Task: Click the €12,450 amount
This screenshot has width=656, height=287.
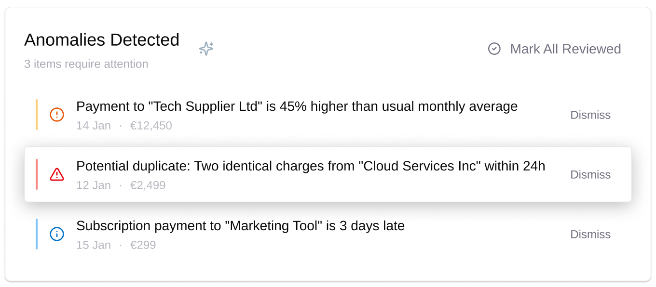Action: click(151, 126)
